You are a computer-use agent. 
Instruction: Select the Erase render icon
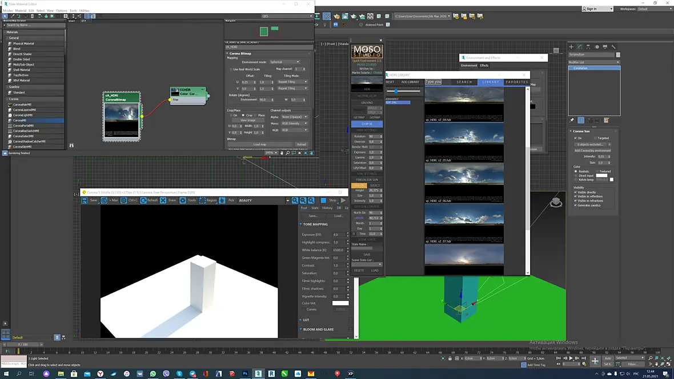tap(163, 200)
